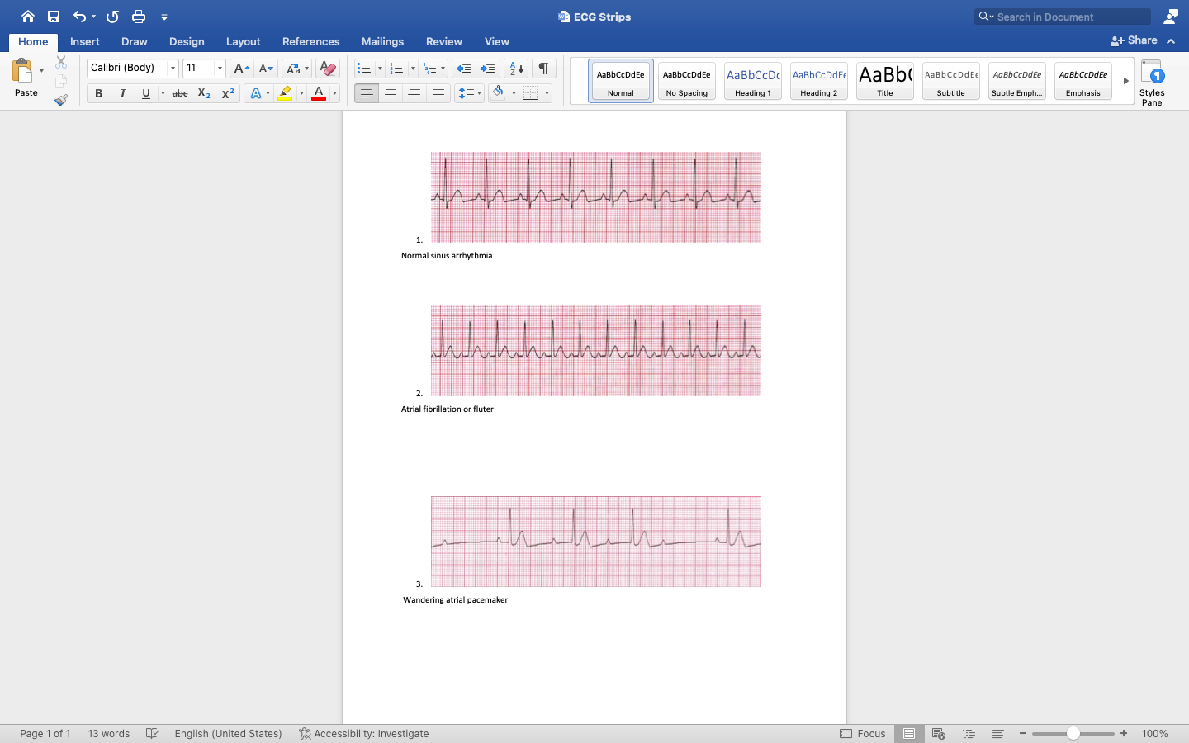The image size is (1189, 743).
Task: Apply Superscript formatting
Action: click(228, 93)
